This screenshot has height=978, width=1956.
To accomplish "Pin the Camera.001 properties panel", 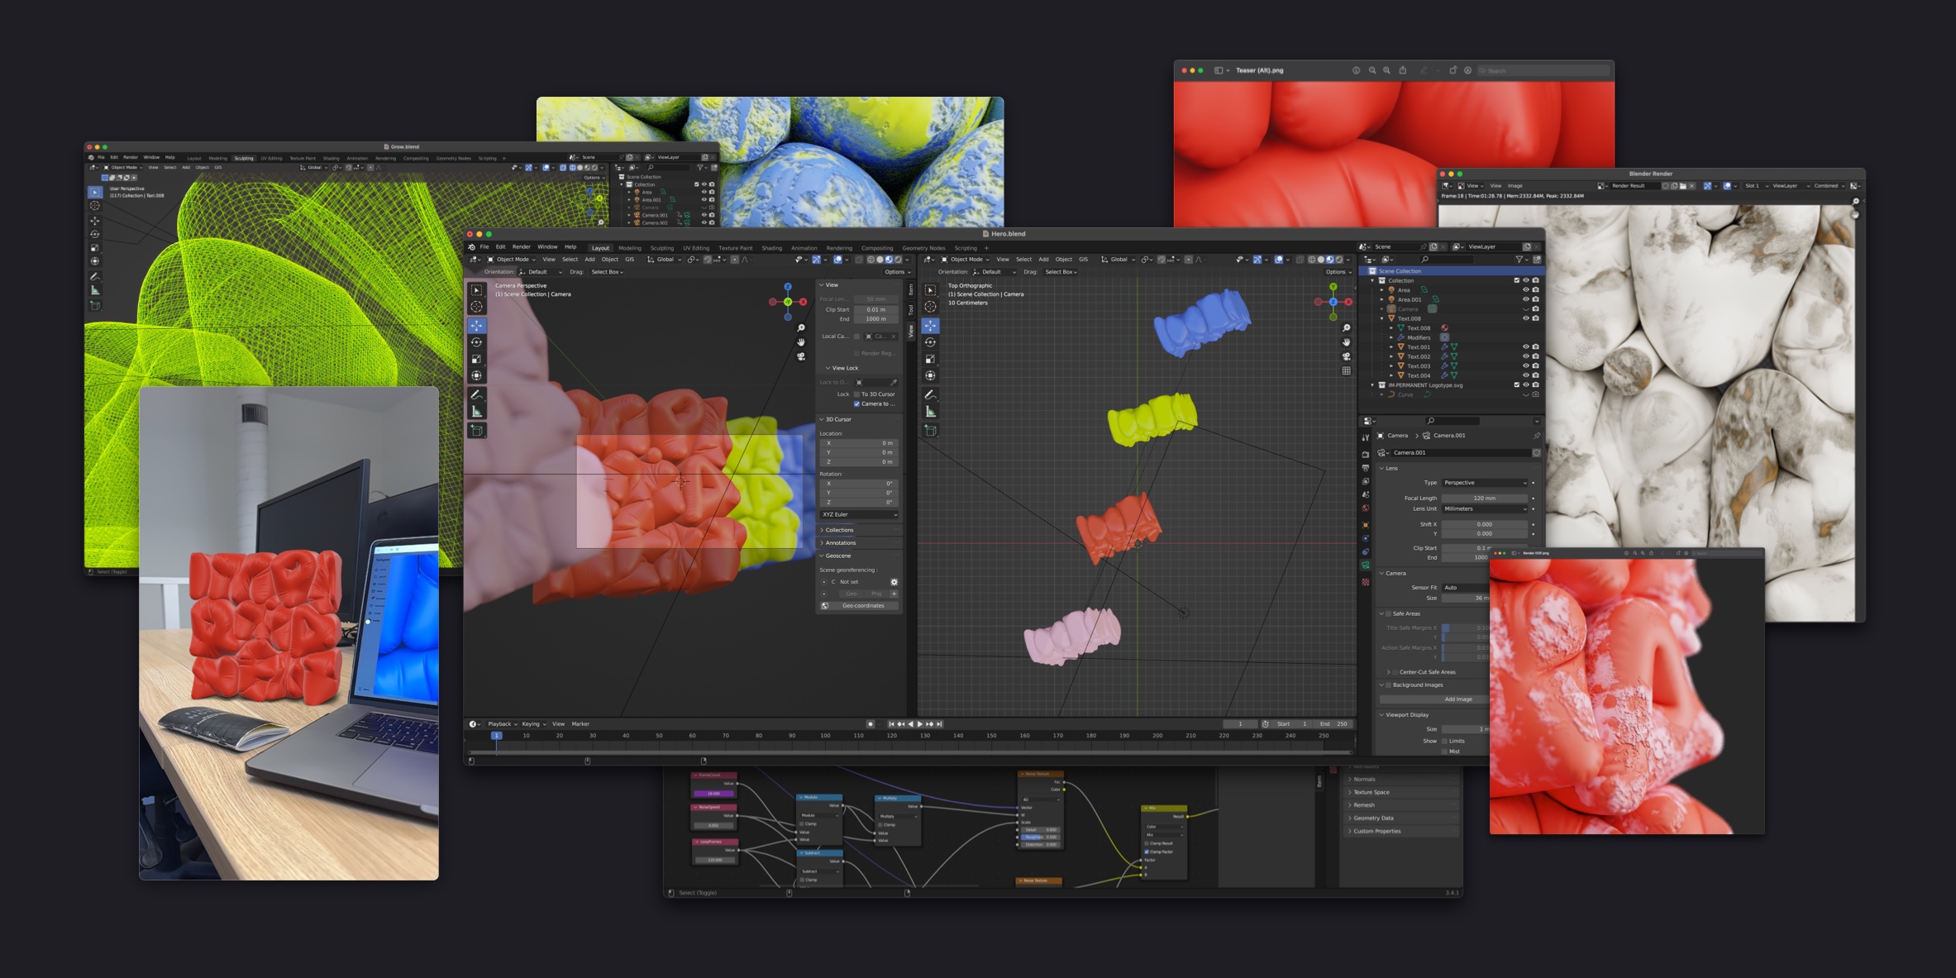I will (1537, 436).
